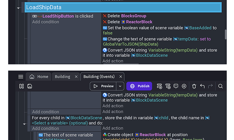Screen dimensions: 234x140
Task: Click the search magnifier icon
Action: click(x=220, y=86)
